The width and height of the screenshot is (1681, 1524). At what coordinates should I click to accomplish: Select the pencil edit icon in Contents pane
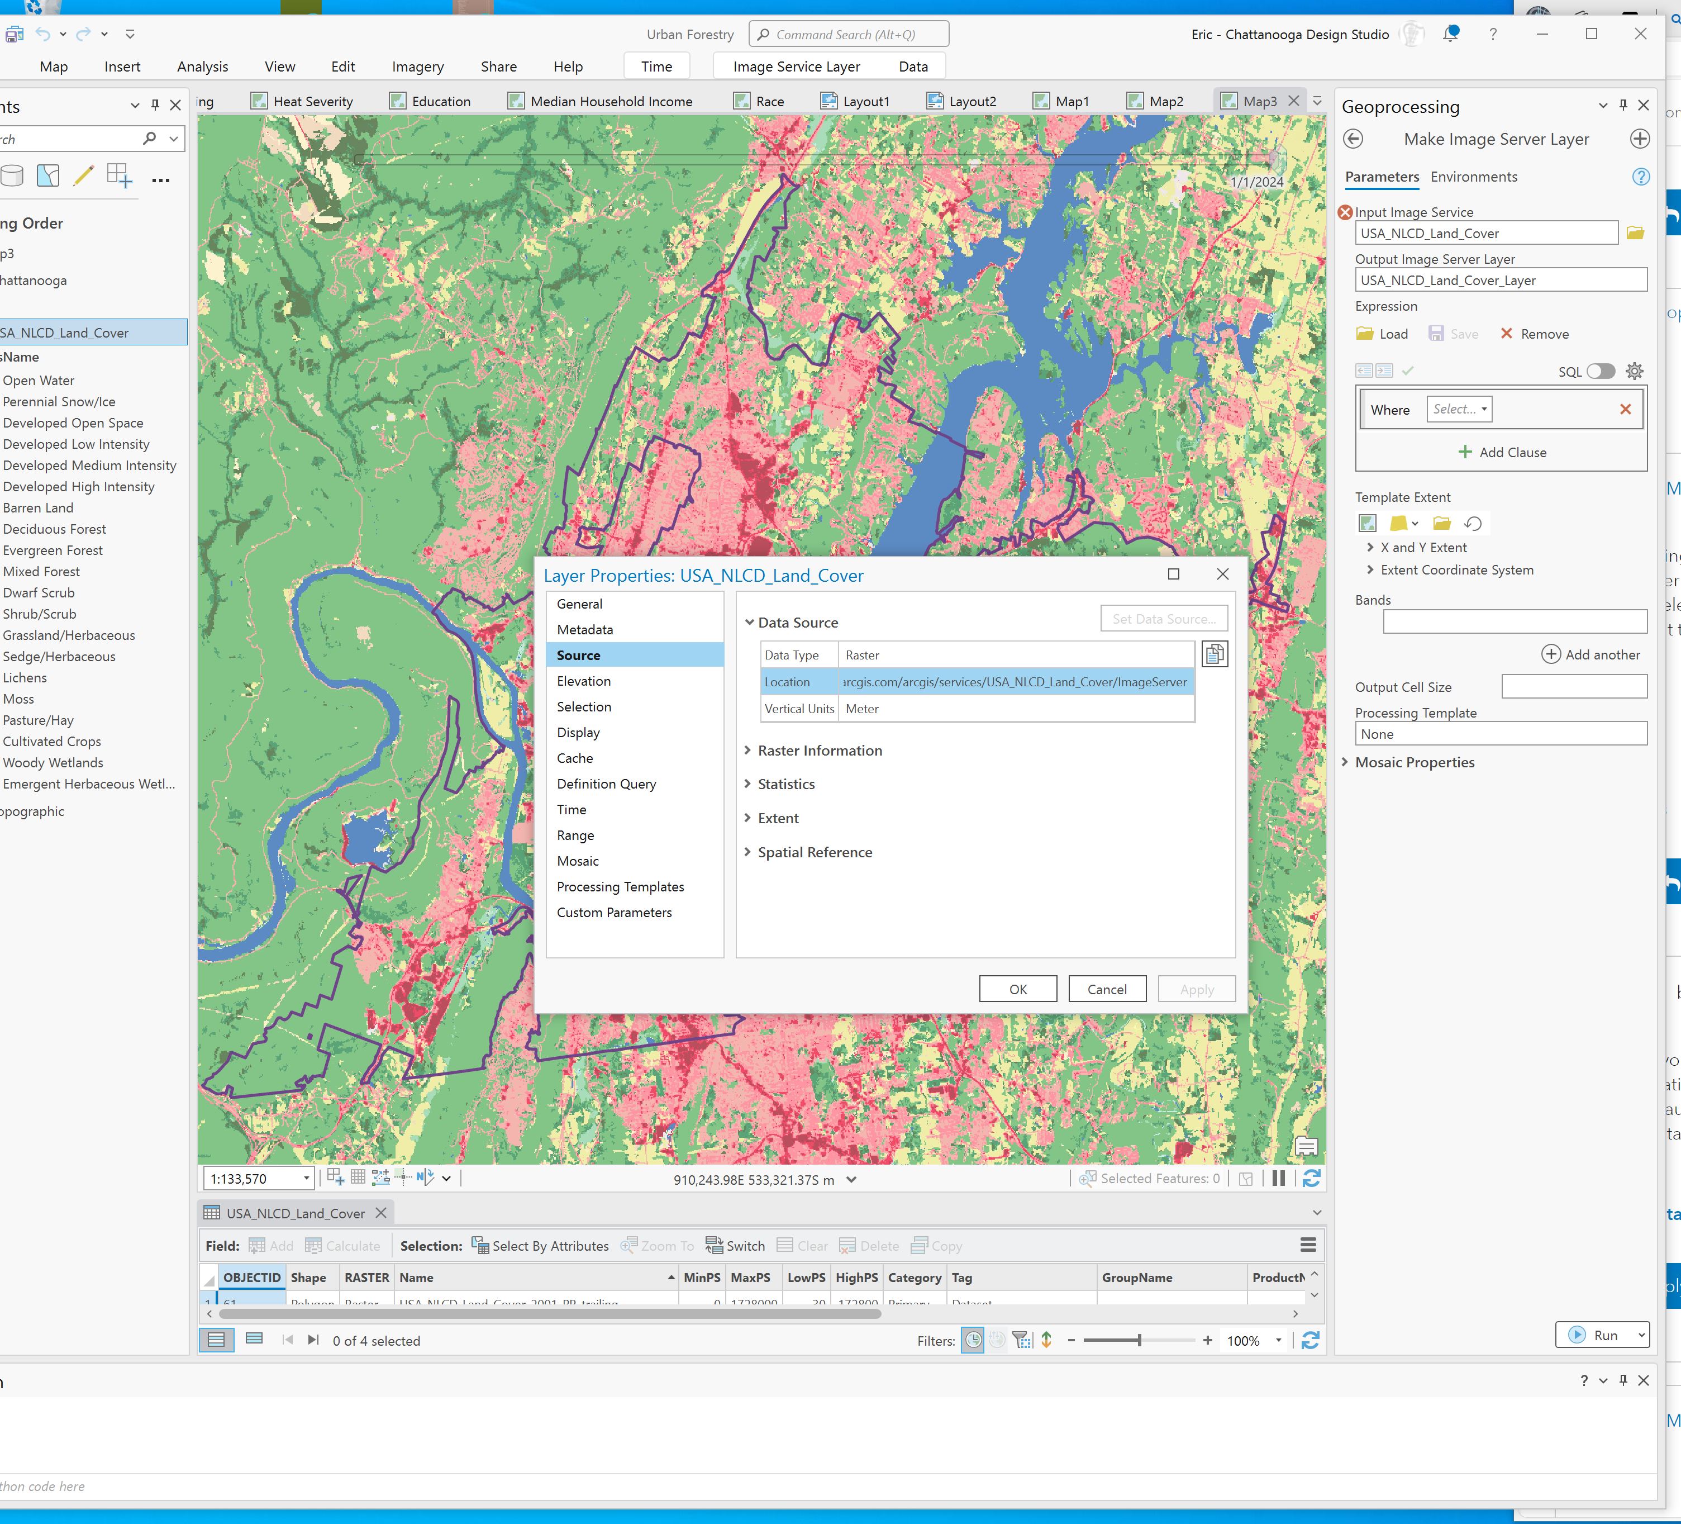83,176
